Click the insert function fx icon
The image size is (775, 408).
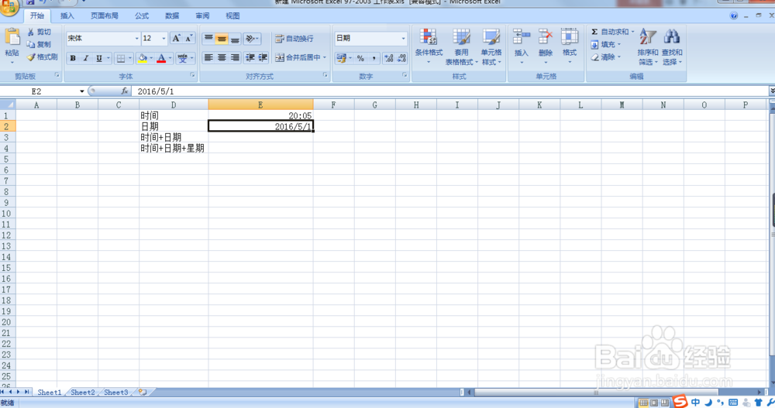pyautogui.click(x=125, y=91)
